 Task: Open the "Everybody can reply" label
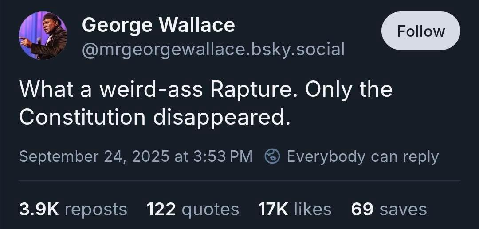pyautogui.click(x=362, y=156)
